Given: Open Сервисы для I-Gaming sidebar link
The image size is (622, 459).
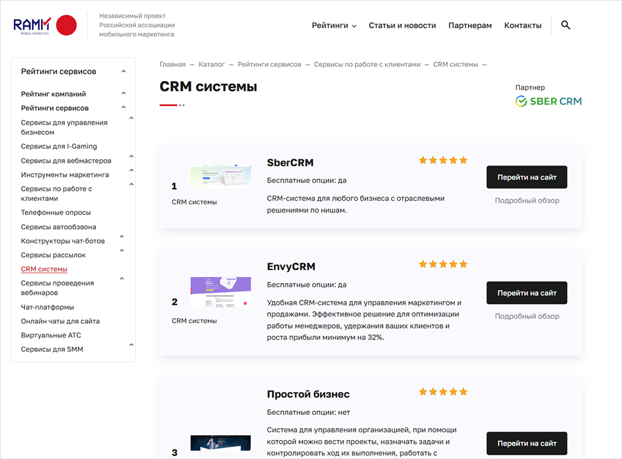Looking at the screenshot, I should pyautogui.click(x=59, y=146).
